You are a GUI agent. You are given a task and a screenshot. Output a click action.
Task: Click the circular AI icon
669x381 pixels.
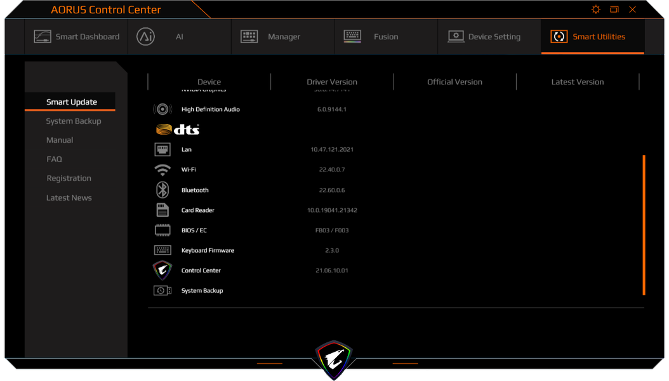click(x=145, y=37)
